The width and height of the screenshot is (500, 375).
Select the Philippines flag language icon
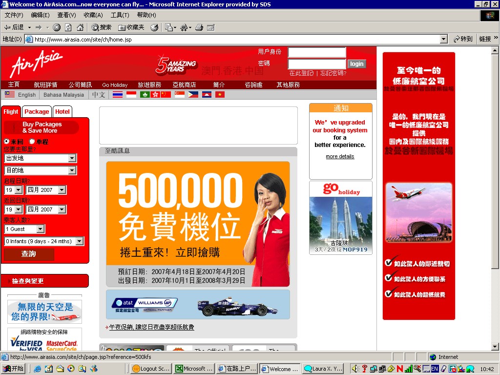pos(193,94)
